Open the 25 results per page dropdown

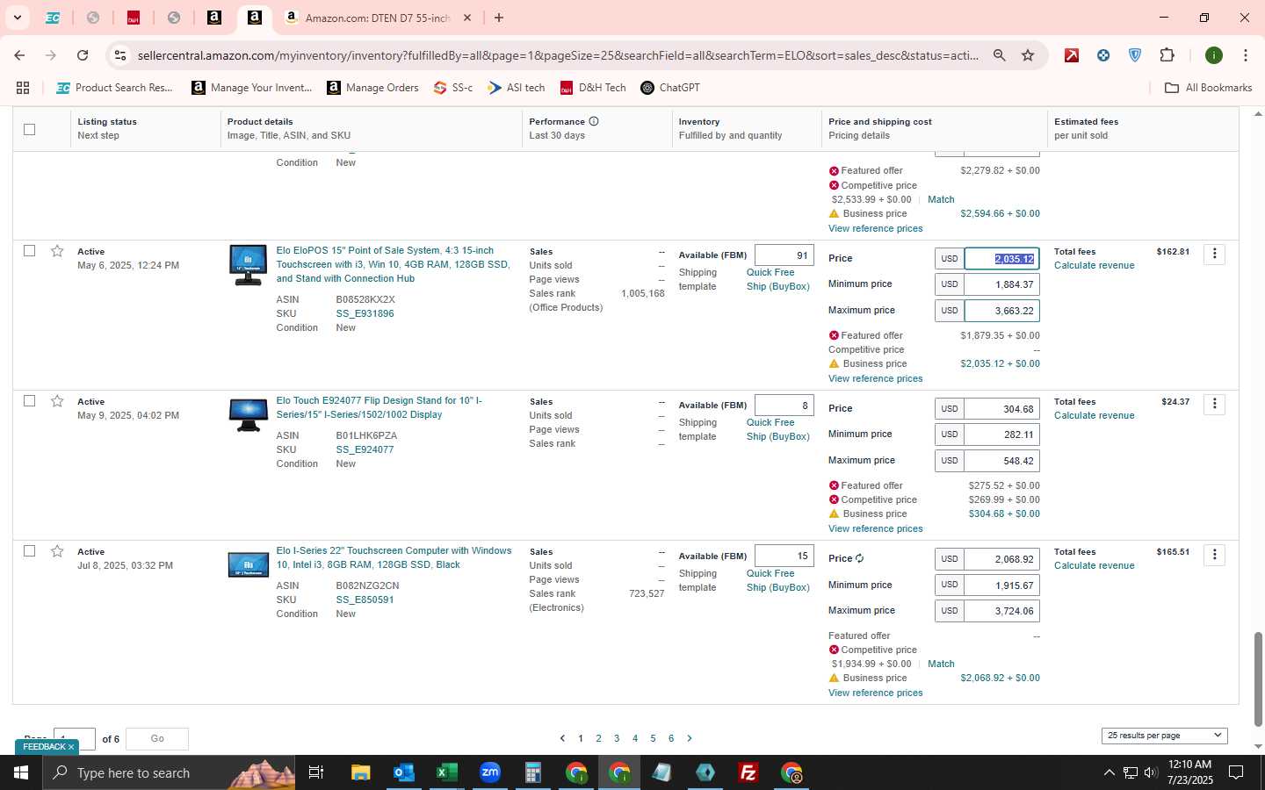point(1164,736)
